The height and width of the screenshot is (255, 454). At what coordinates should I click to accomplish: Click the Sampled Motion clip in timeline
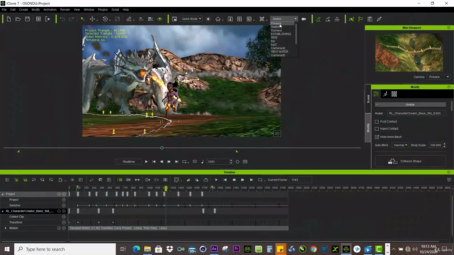(178, 228)
